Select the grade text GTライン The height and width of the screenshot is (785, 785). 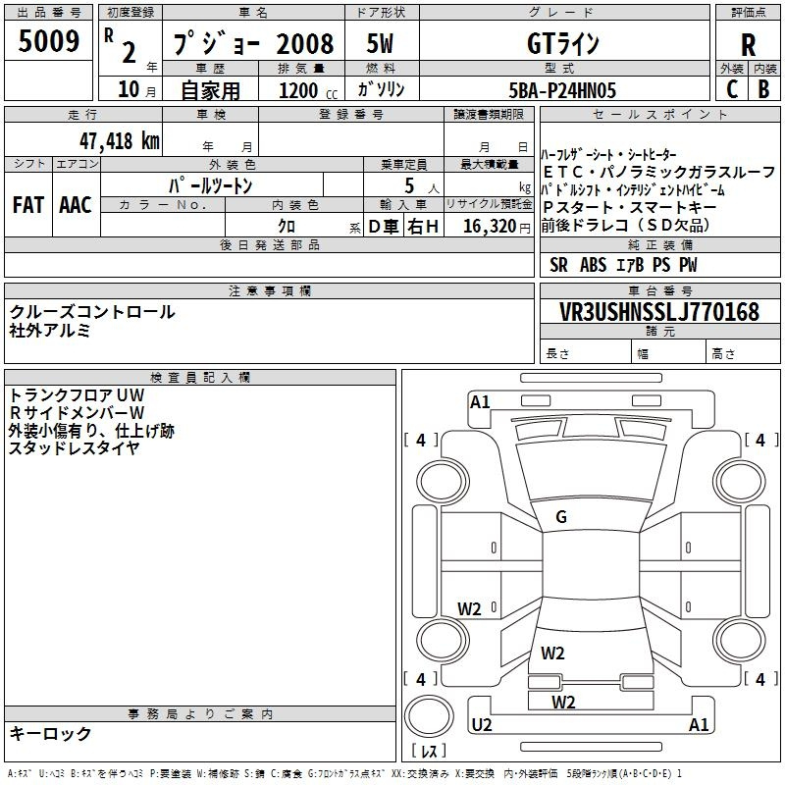(x=563, y=43)
